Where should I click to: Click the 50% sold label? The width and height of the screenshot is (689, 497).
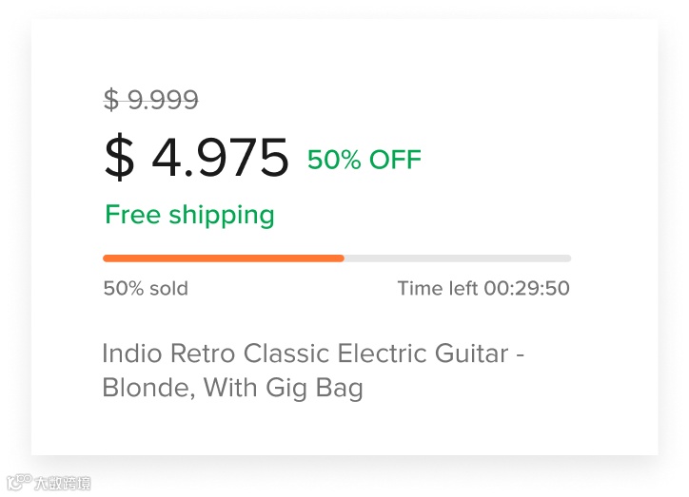146,288
